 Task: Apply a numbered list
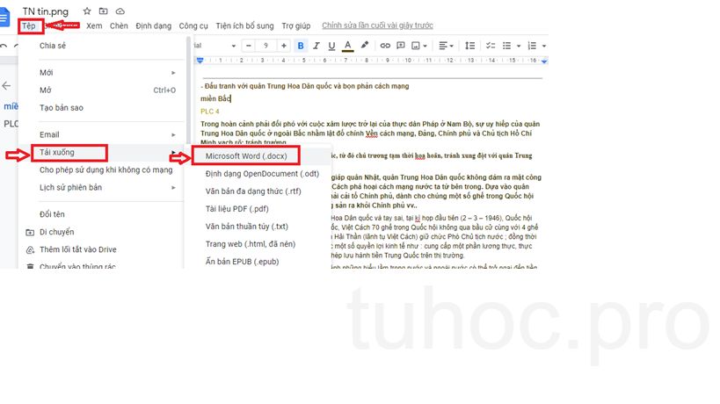532,46
